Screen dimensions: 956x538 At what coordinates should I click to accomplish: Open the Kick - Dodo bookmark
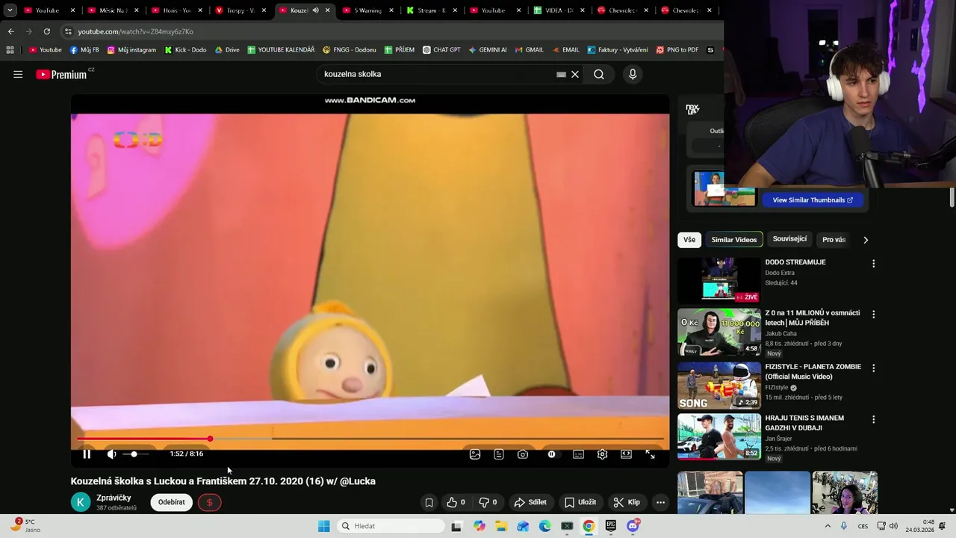click(185, 50)
